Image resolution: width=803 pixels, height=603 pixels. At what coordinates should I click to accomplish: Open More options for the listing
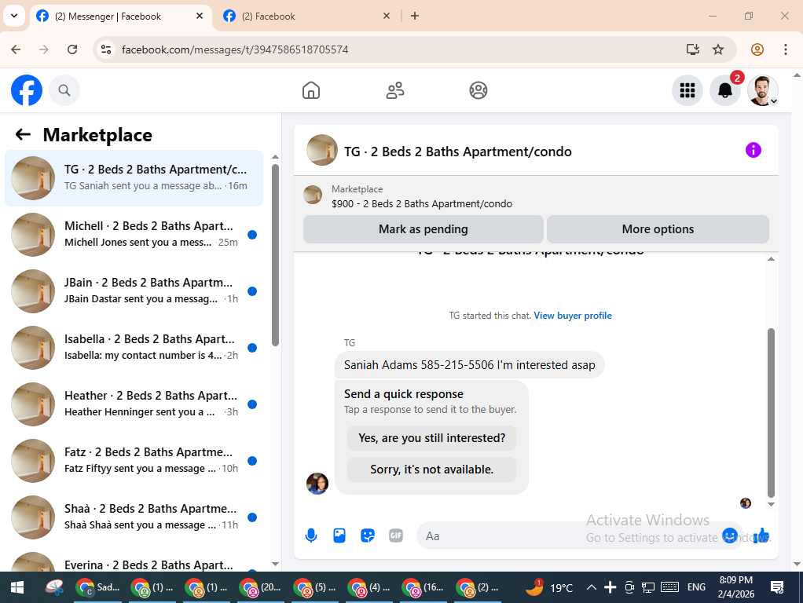point(658,229)
